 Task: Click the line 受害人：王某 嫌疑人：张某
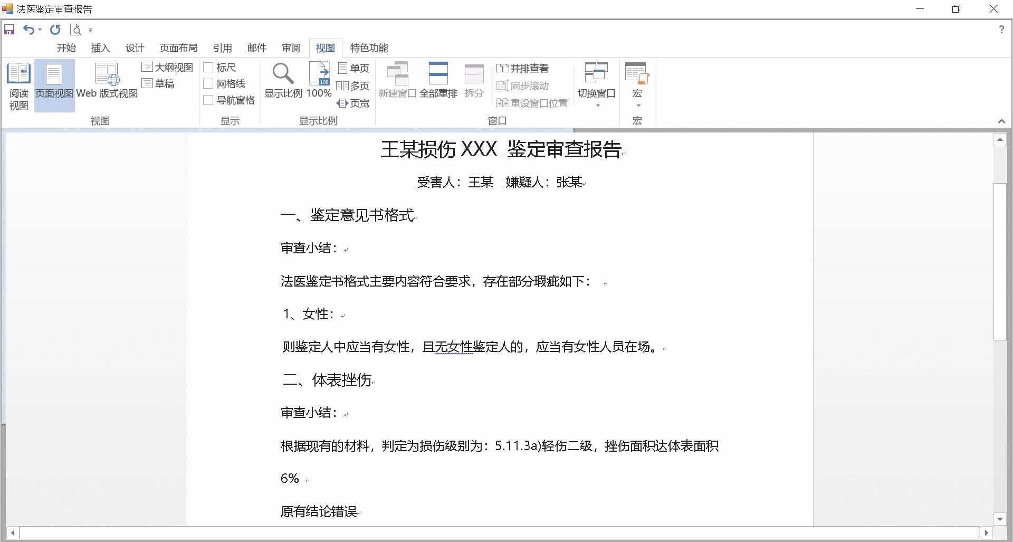499,182
